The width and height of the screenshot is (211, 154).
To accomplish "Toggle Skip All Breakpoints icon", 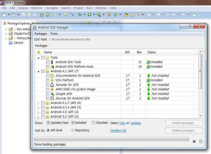I will (x=72, y=15).
